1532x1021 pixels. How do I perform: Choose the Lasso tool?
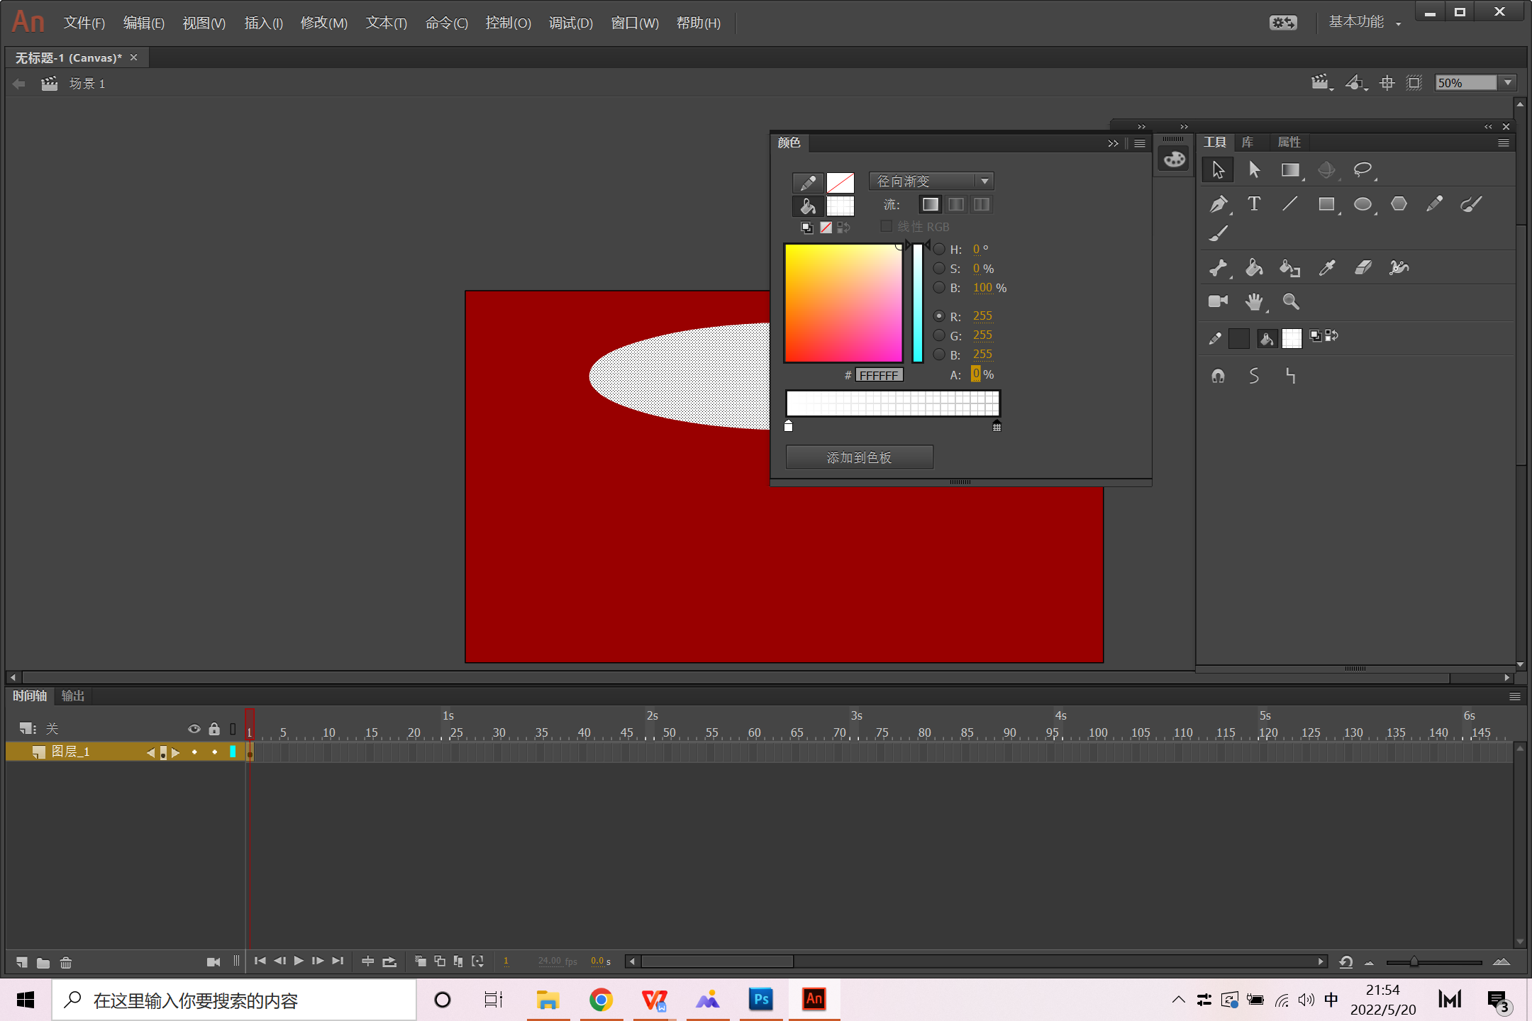click(x=1362, y=170)
